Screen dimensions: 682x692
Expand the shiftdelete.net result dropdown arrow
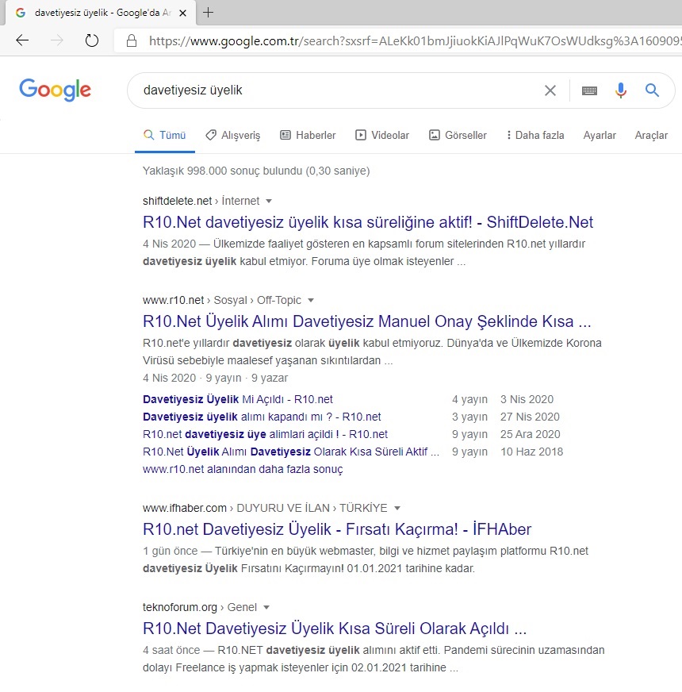point(269,202)
